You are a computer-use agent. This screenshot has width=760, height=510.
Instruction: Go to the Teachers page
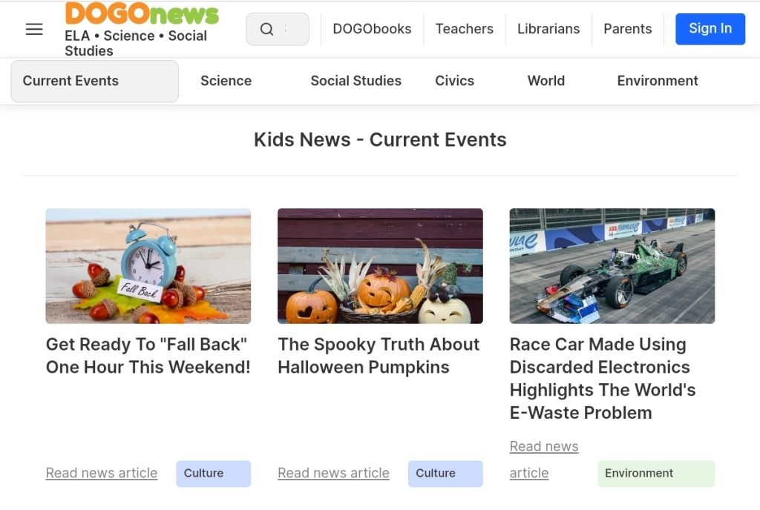[465, 29]
